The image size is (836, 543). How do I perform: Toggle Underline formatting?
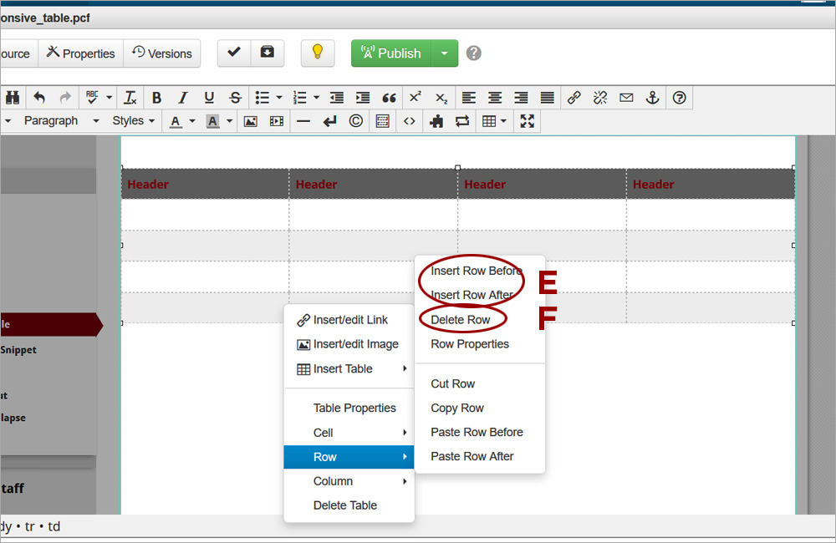click(x=209, y=97)
